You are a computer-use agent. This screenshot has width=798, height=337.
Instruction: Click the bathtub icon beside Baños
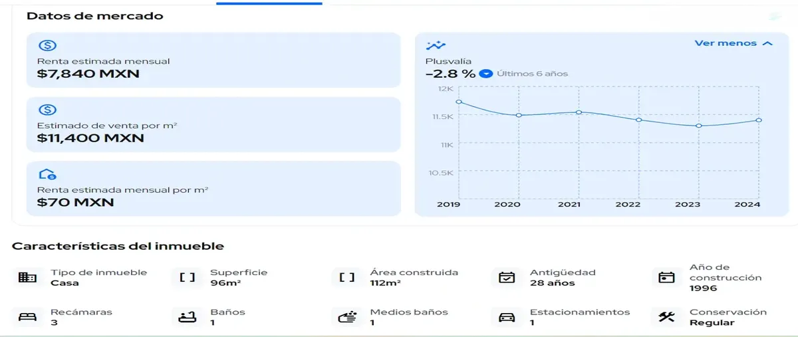coord(188,317)
